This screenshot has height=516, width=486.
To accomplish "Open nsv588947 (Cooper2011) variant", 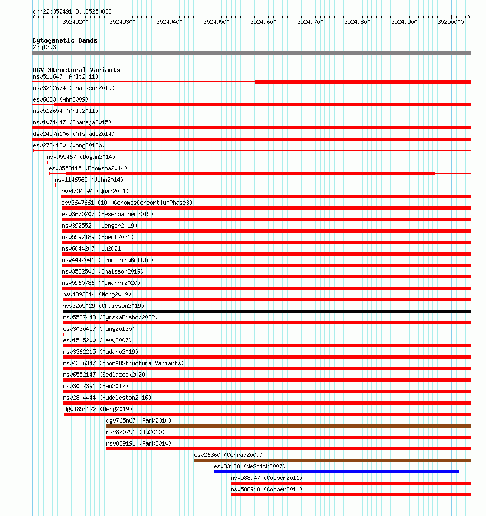I will tap(266, 478).
